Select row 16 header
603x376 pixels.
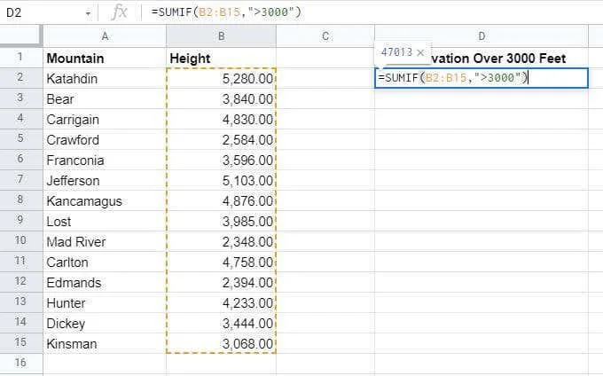pos(21,364)
